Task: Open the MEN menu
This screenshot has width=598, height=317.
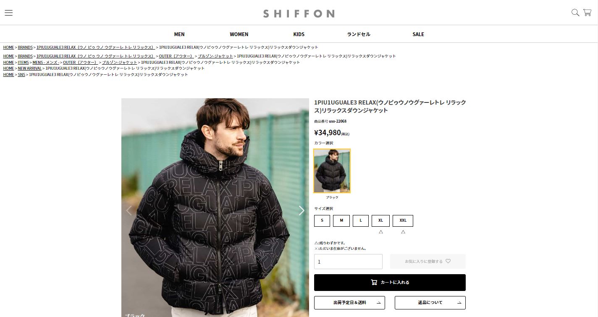Action: 179,34
